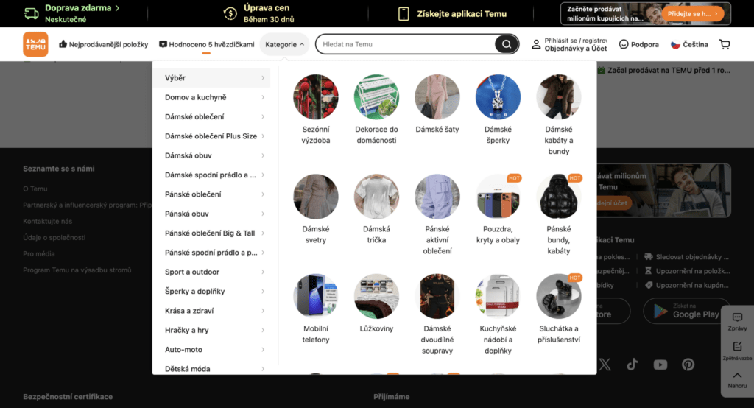The image size is (754, 408).
Task: Open Zprávy messages side icon
Action: [x=737, y=320]
